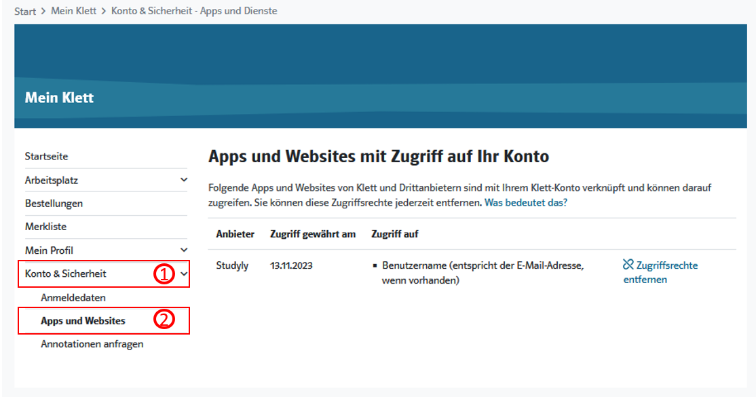Select the Arbeitsplatz sidebar label
This screenshot has width=756, height=397.
tap(52, 181)
